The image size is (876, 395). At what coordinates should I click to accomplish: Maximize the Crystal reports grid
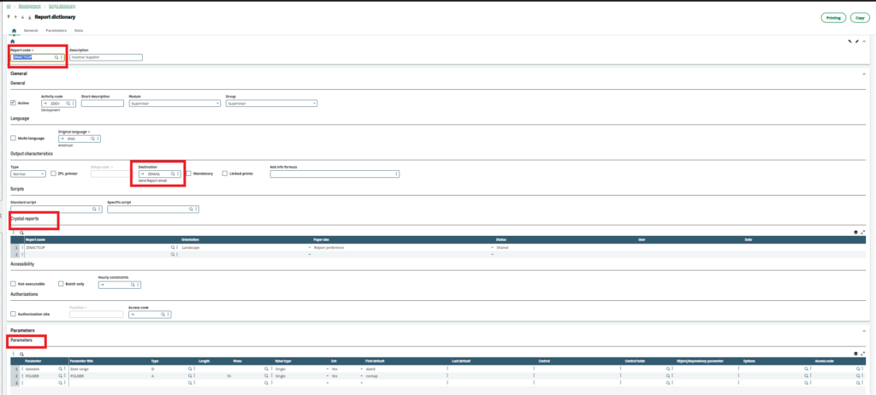click(863, 232)
